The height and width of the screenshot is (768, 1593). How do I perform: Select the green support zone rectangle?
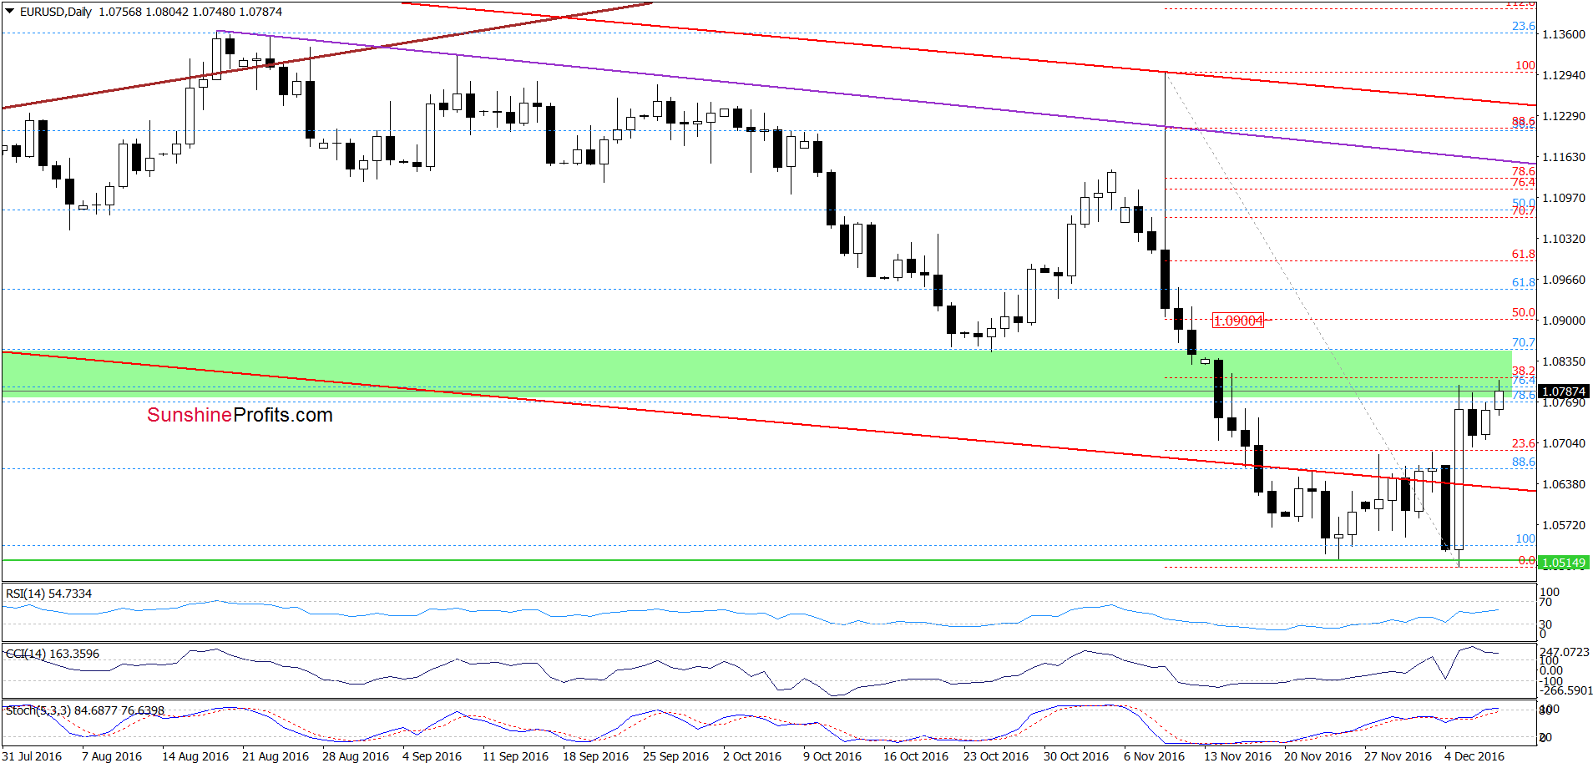756,372
